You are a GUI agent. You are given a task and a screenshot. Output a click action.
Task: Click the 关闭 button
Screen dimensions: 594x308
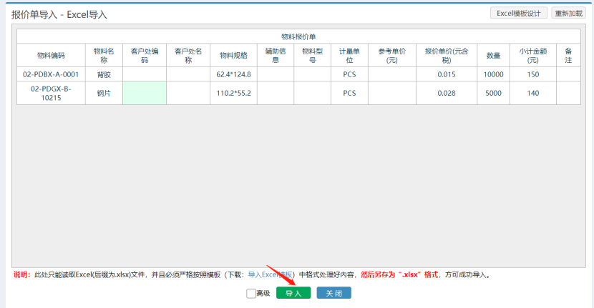click(333, 293)
